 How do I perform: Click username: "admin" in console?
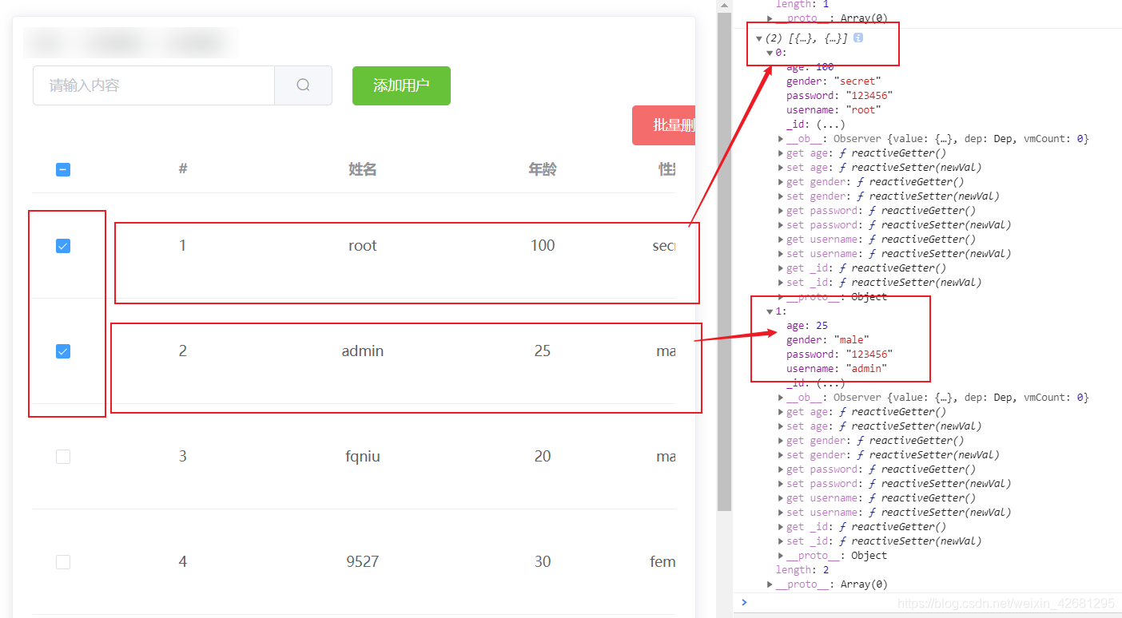click(x=837, y=369)
